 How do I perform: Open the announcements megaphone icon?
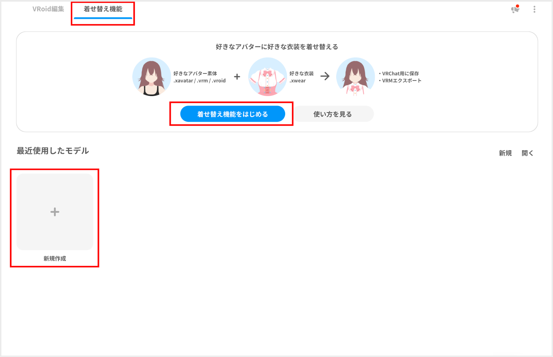[515, 9]
